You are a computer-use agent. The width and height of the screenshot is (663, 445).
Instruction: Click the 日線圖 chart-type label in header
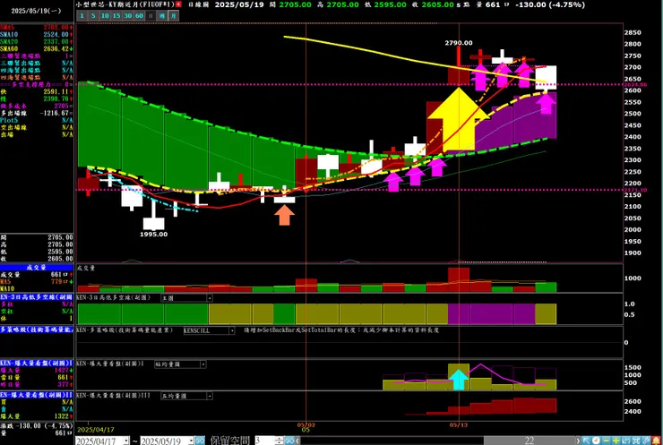pyautogui.click(x=198, y=4)
